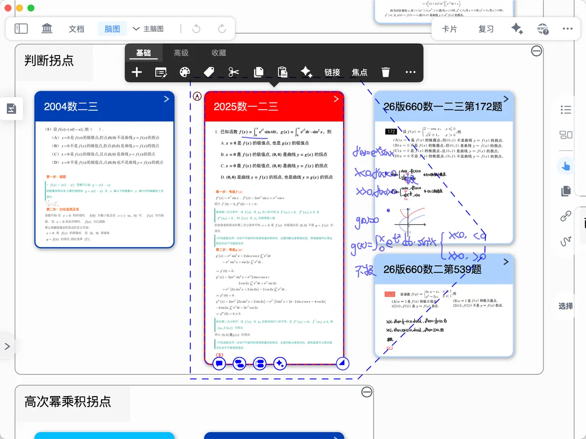Select the 判断拐点 group title
This screenshot has height=439, width=586.
[x=49, y=60]
